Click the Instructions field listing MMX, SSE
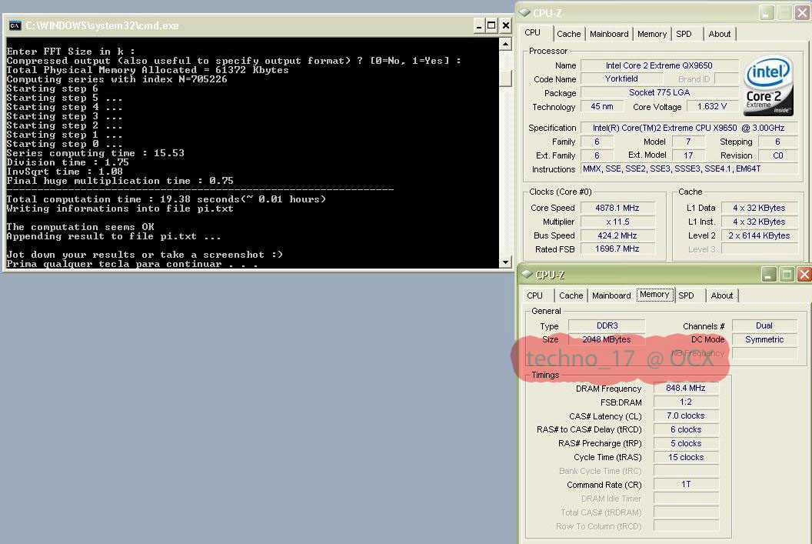This screenshot has width=812, height=544. pos(689,169)
